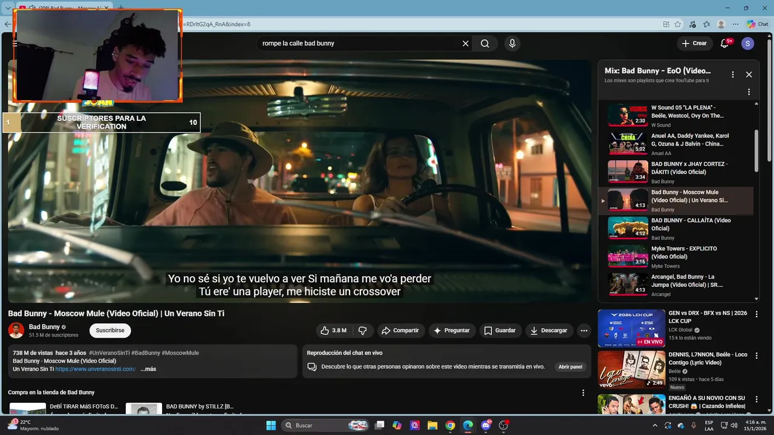Open playlist secondary options below header
This screenshot has height=435, width=774.
point(749,92)
